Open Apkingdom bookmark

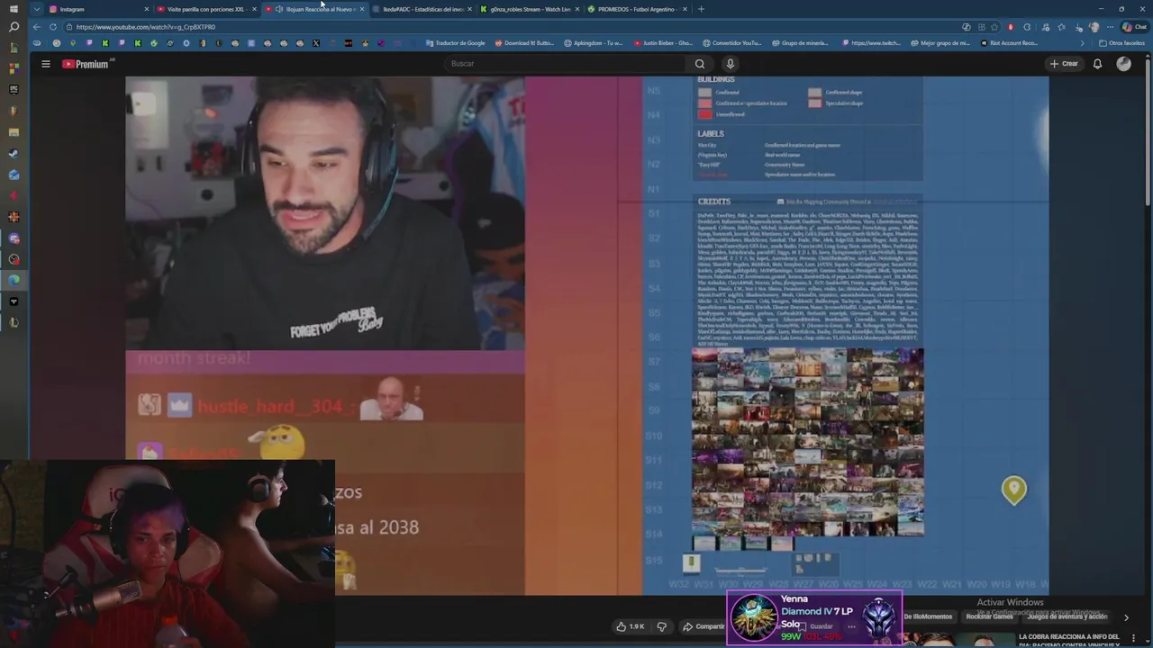point(594,43)
